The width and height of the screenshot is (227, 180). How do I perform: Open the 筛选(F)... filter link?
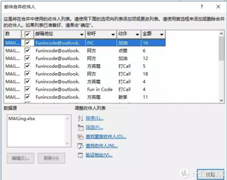(x=95, y=127)
